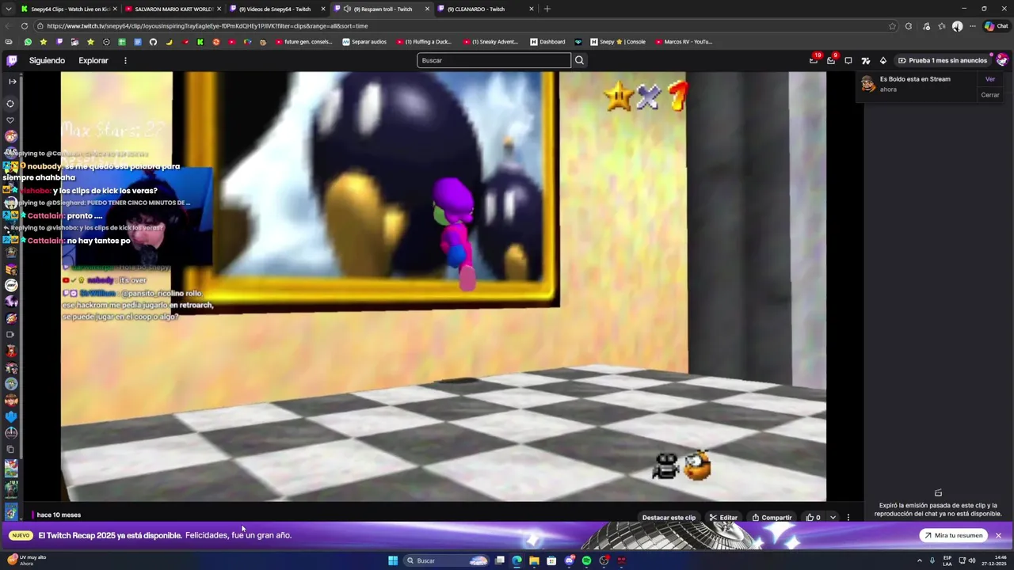1014x570 pixels.
Task: Open the tab search dropdown arrow
Action: click(8, 9)
